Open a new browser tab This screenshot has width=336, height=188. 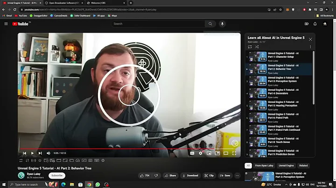pos(131,3)
